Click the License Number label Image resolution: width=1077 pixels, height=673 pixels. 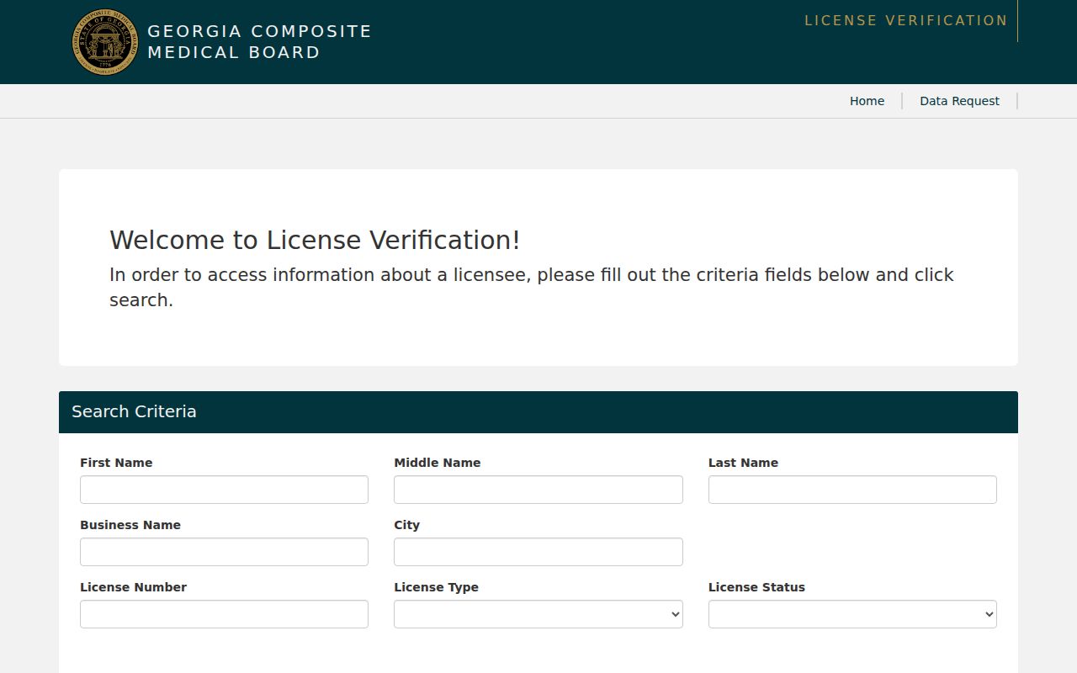(x=133, y=587)
